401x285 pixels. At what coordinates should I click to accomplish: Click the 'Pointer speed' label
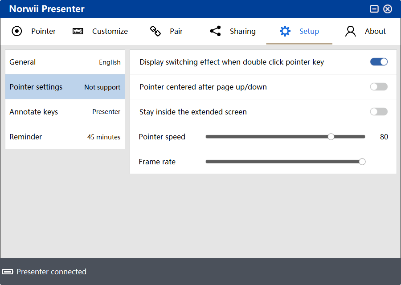click(162, 137)
